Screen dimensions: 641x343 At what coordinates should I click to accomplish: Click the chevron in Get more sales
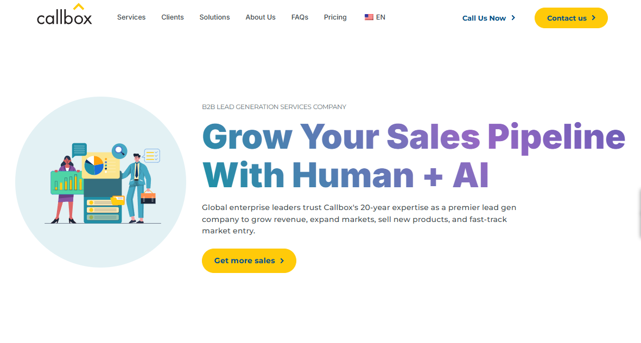coord(282,261)
